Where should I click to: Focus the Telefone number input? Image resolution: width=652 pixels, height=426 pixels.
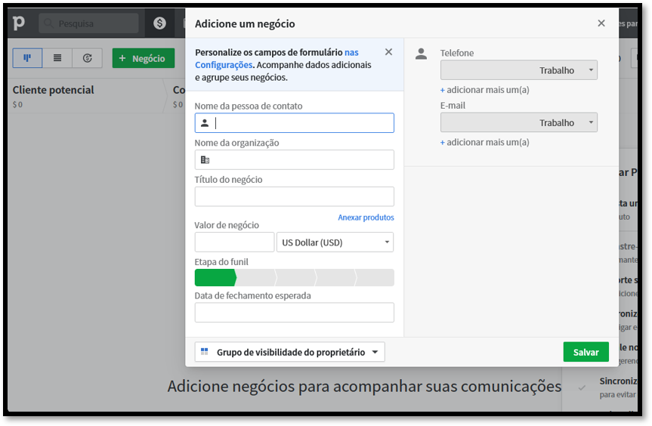tap(489, 70)
